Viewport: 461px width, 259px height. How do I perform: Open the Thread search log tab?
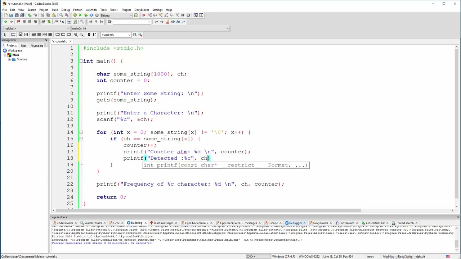[405, 223]
